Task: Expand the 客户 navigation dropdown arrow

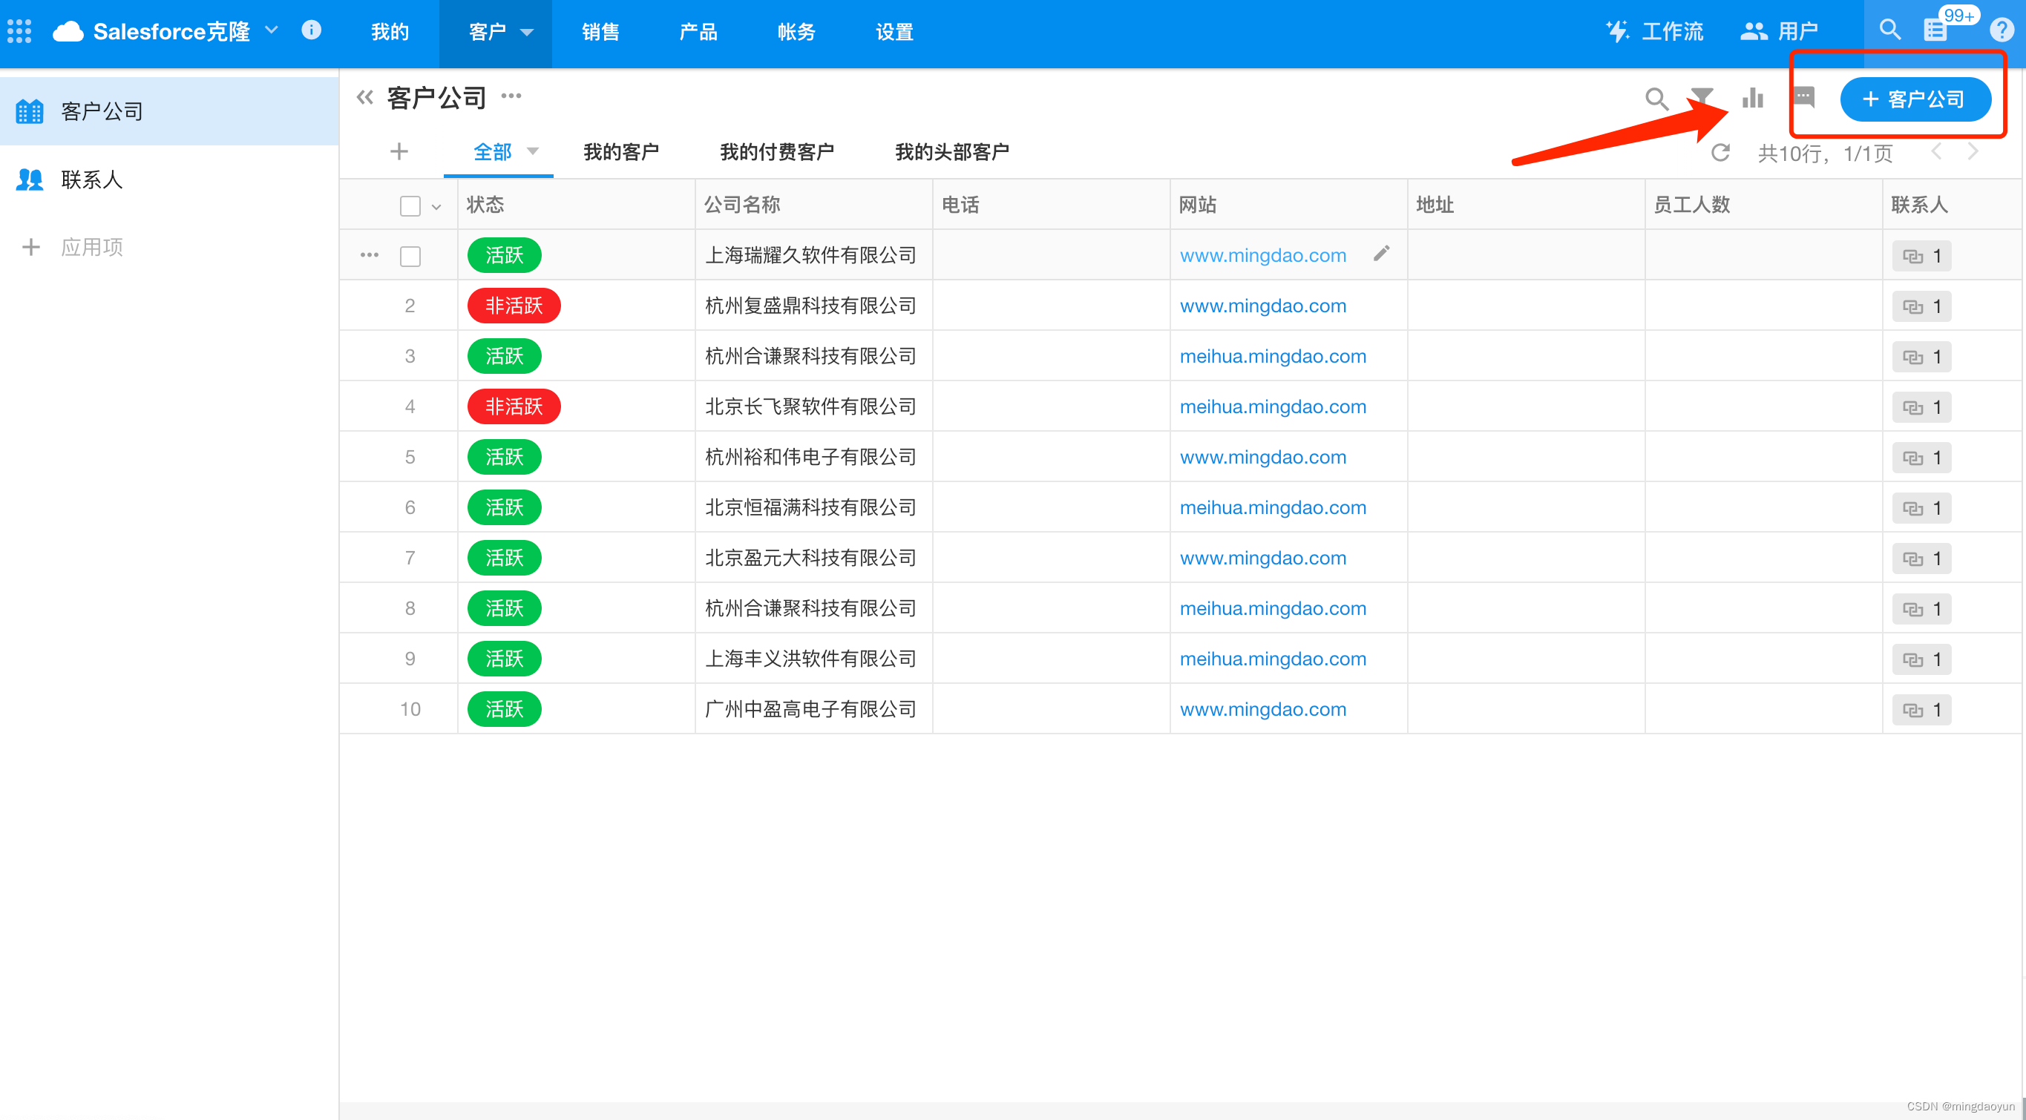Action: point(527,32)
